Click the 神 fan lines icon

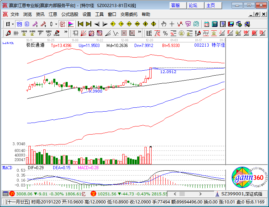click(246, 33)
